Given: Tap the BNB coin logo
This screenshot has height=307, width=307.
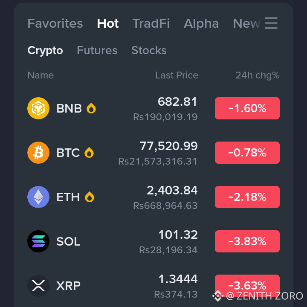Looking at the screenshot, I should [38, 108].
